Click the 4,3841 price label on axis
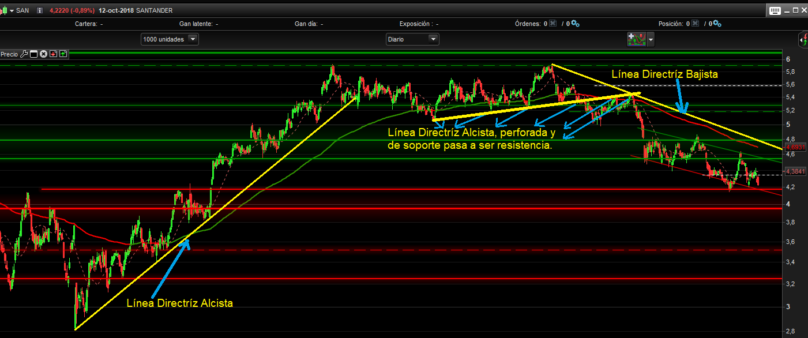 click(794, 171)
